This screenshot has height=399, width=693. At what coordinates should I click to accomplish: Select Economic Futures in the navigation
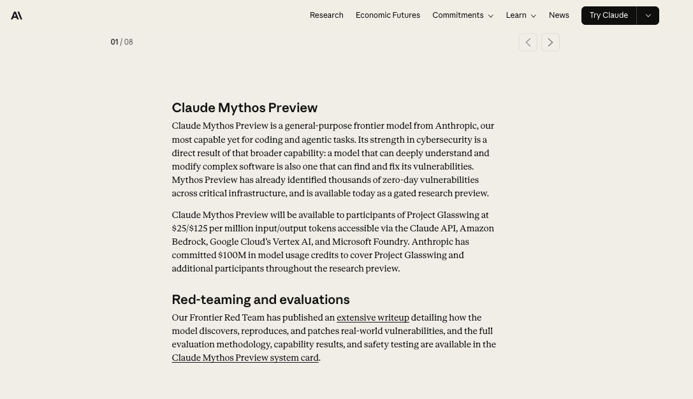coord(388,15)
